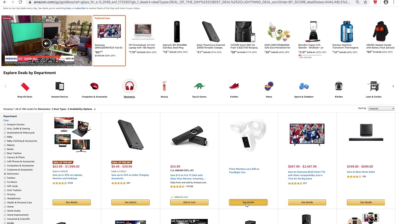Select the Toys & Games dinosaur icon
399x224 pixels.
pos(199,86)
